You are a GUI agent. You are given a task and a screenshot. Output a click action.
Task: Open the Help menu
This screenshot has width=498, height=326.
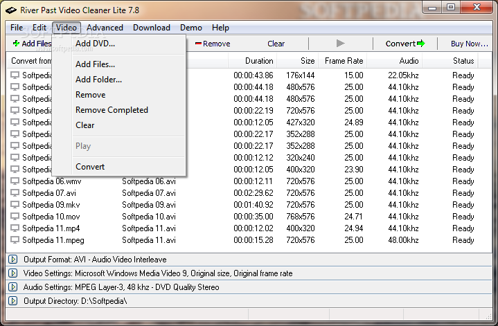point(220,28)
